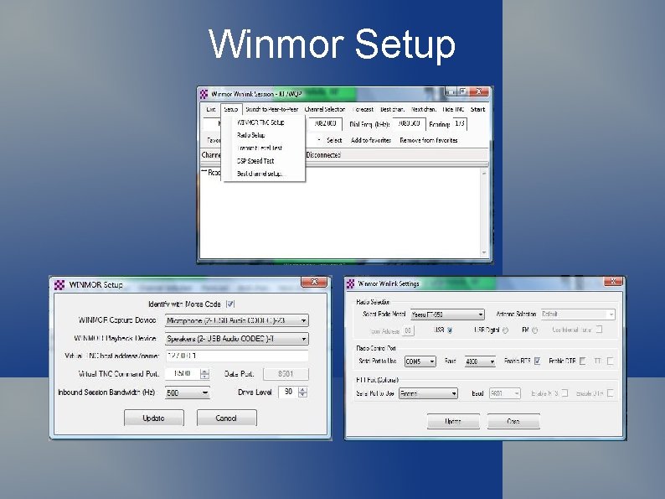Click Remove from favorites

click(x=428, y=140)
